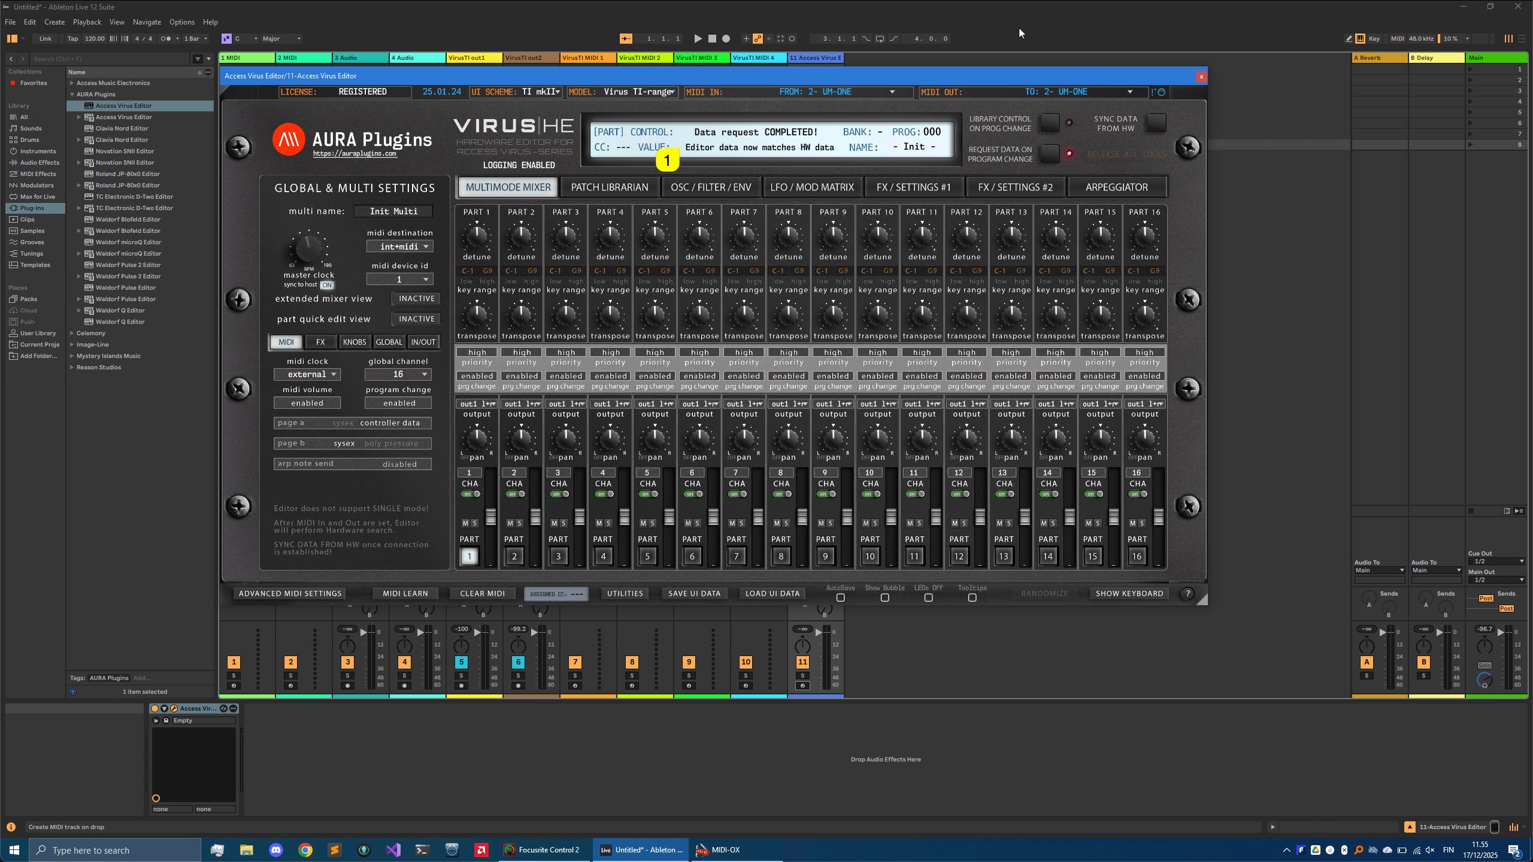This screenshot has height=862, width=1533.
Task: Click the MIDI LEARN button
Action: point(405,593)
